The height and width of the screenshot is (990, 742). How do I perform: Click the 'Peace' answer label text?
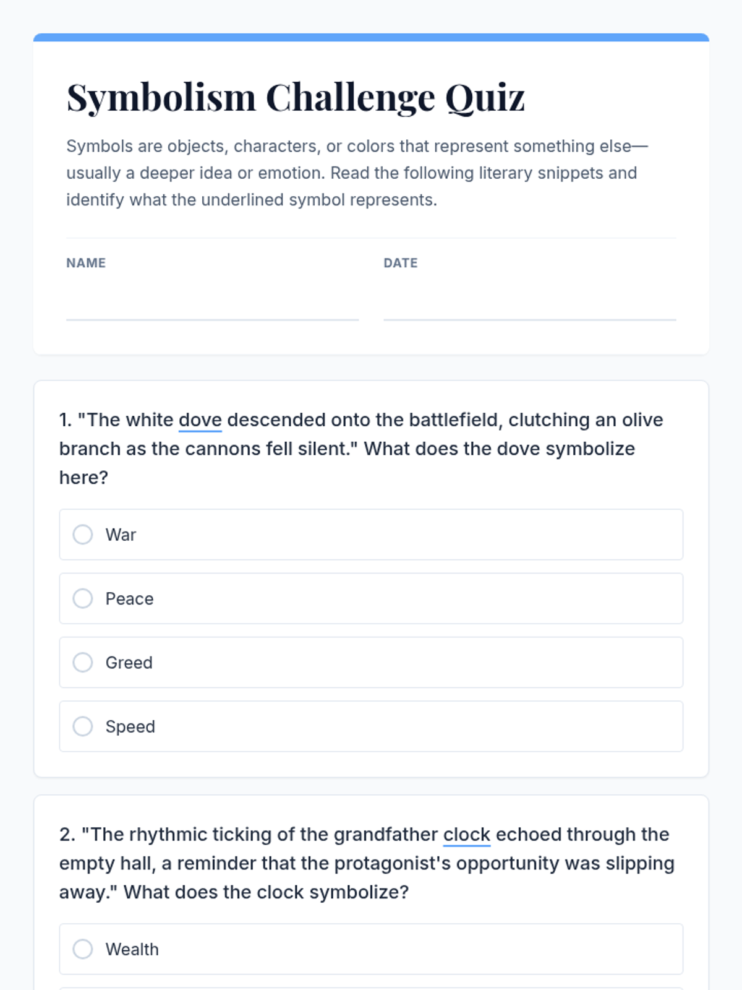(129, 599)
